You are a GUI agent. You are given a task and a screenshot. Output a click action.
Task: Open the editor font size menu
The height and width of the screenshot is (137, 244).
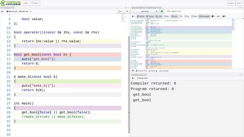pyautogui.click(x=3, y=11)
